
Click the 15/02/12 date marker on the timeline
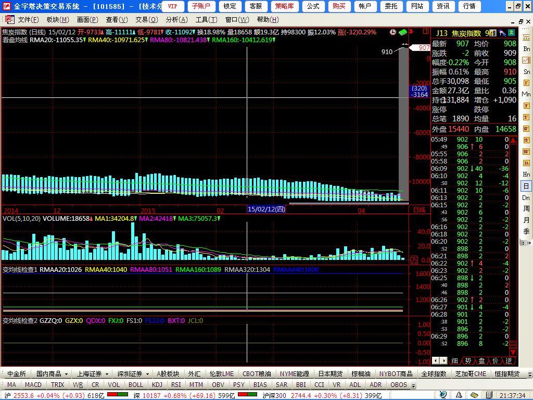coord(266,209)
